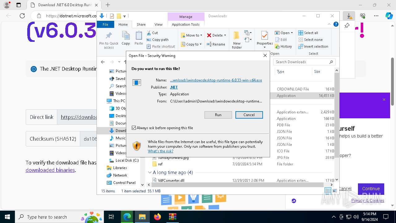Uncheck Always ask before opening this file

tap(134, 128)
